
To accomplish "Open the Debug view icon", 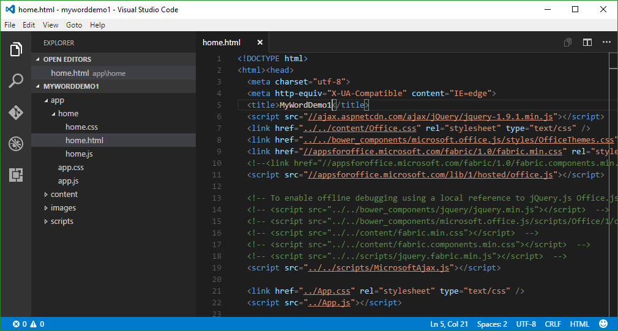I will pyautogui.click(x=16, y=144).
